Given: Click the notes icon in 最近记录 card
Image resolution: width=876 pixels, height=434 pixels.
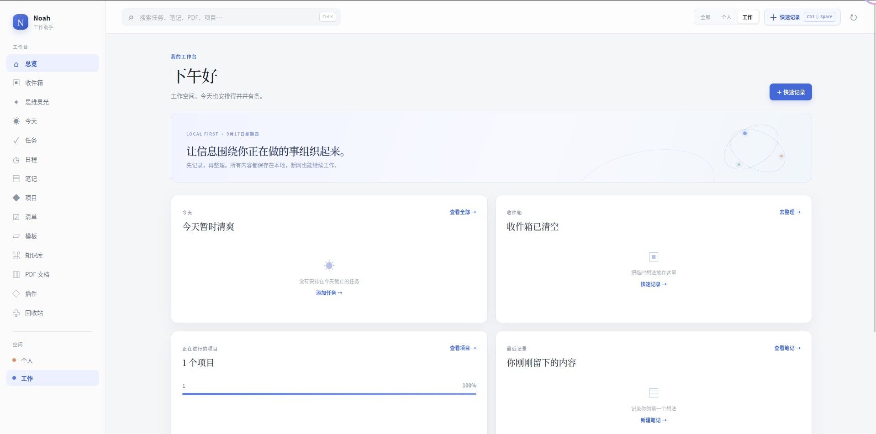Looking at the screenshot, I should click(654, 393).
